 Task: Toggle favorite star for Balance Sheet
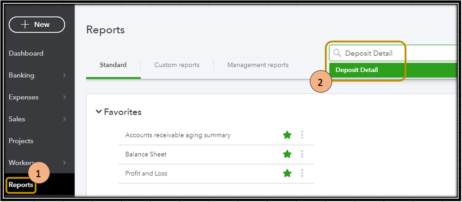click(287, 154)
